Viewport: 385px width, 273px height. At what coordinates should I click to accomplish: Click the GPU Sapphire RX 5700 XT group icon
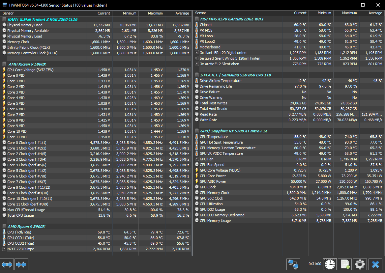(197, 131)
